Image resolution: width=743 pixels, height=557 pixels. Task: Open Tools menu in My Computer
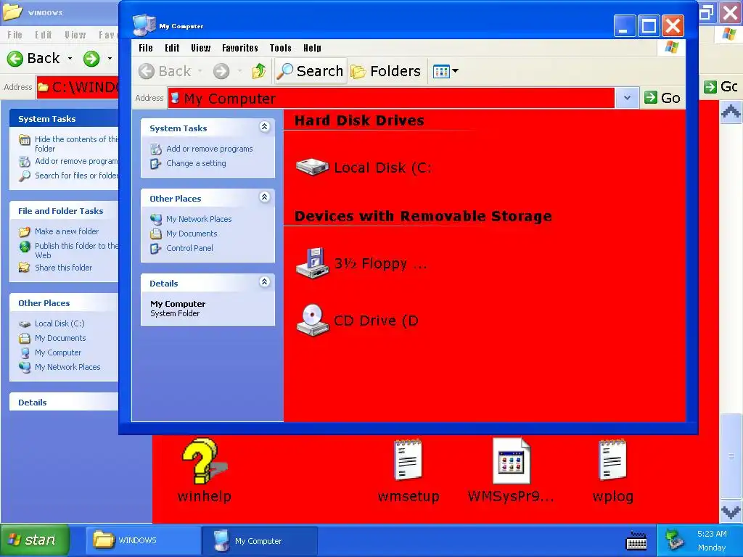[x=281, y=48]
